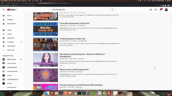
Task: Focus the 'web development' search field
Action: point(80,10)
